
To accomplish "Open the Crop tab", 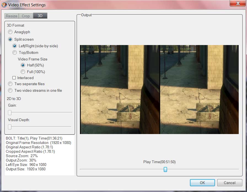I will [26, 16].
